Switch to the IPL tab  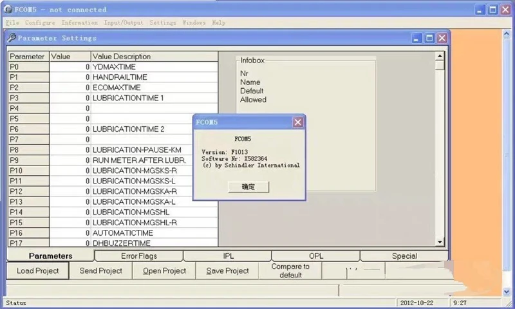tap(228, 256)
